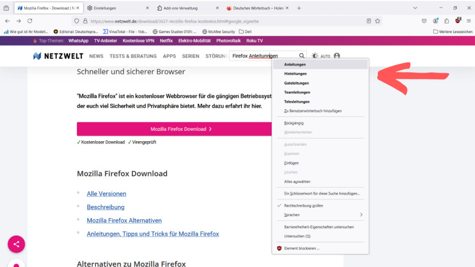Bookmark this page with the star icon

[378, 21]
